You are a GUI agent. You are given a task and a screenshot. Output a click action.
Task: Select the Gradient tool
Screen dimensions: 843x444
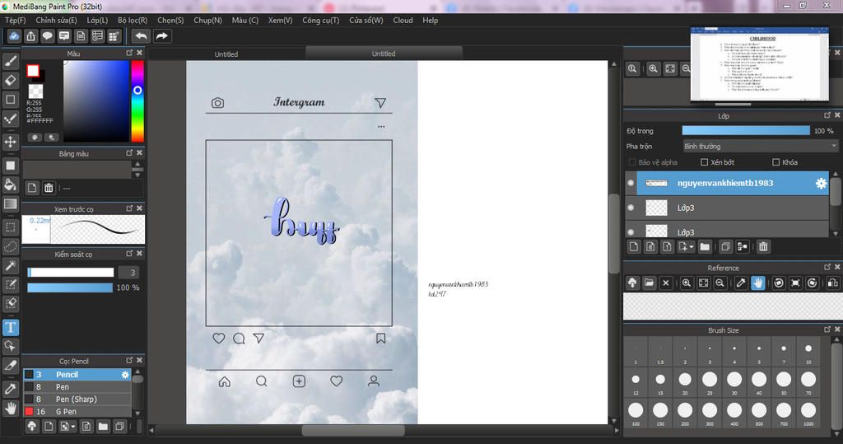(x=10, y=204)
